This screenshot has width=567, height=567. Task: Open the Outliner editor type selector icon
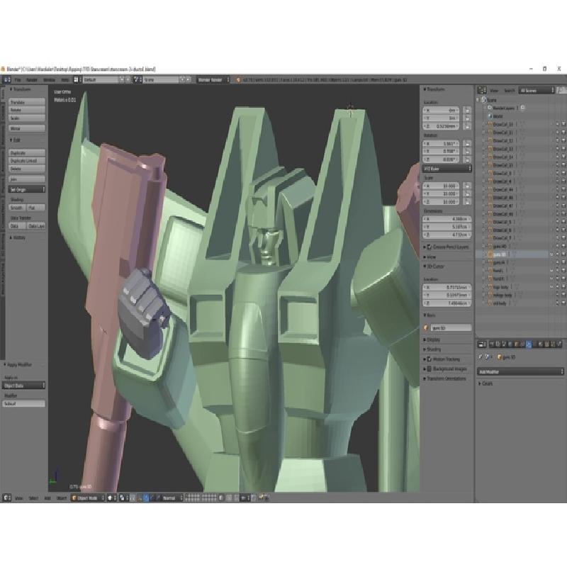[x=482, y=91]
